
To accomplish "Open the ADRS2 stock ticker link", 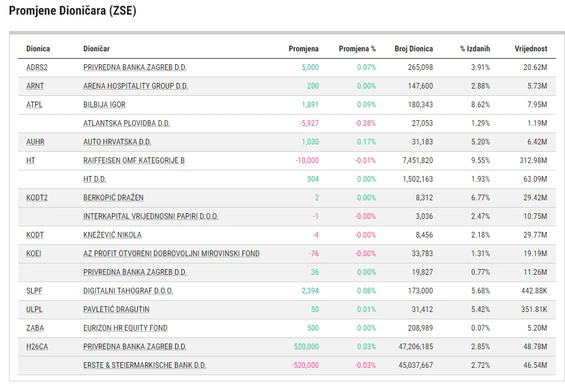I will coord(37,67).
